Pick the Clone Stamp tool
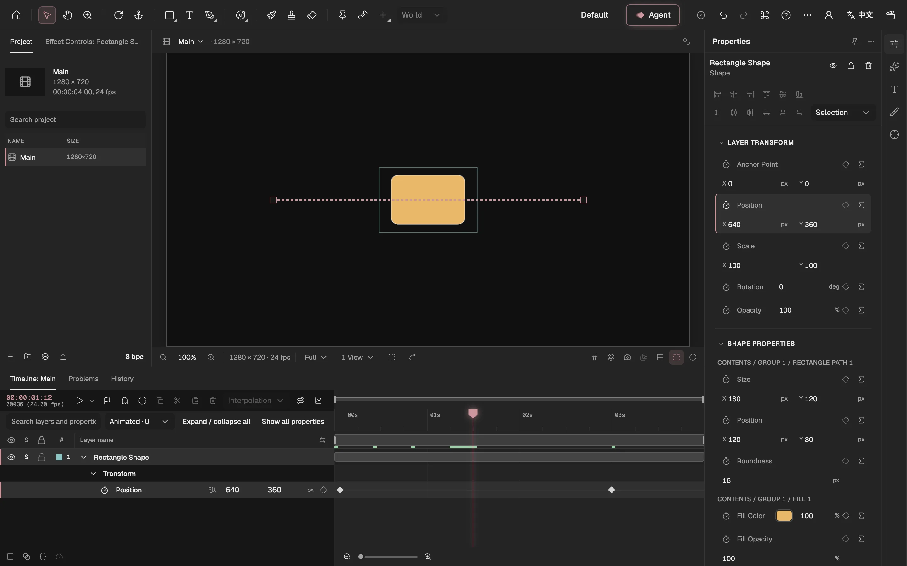This screenshot has height=566, width=907. [x=292, y=15]
